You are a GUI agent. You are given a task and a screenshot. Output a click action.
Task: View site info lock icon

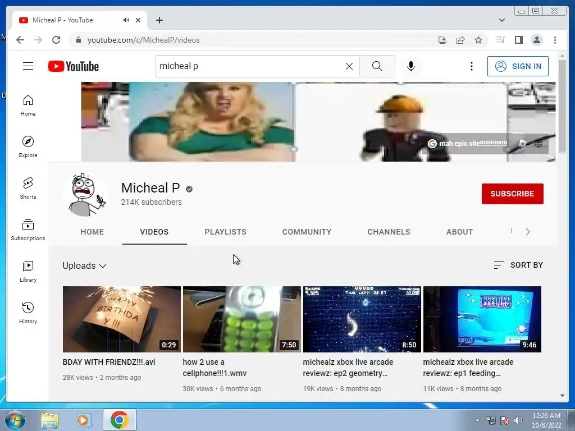[x=79, y=40]
